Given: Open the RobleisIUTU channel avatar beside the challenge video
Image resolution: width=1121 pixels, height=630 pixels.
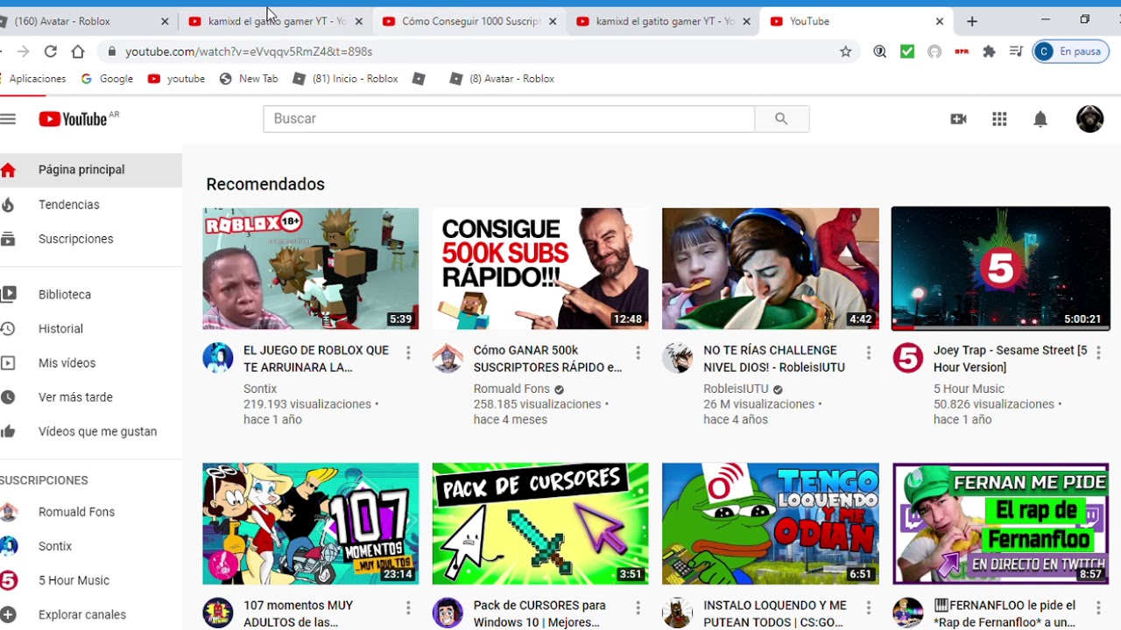Looking at the screenshot, I should [x=677, y=358].
